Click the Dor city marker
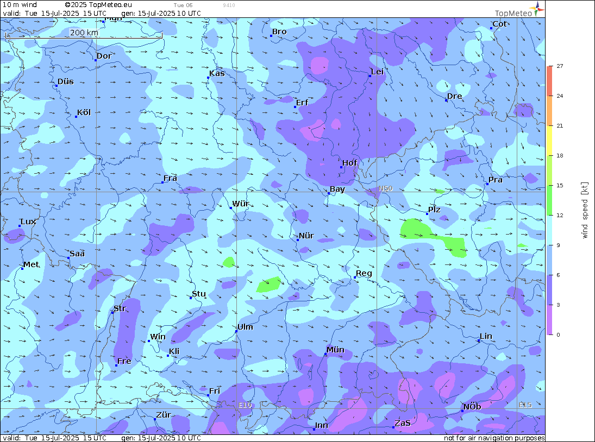595x442 pixels. [x=96, y=60]
